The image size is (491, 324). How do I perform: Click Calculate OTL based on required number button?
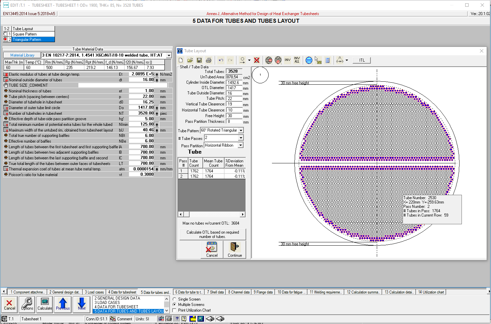[213, 234]
